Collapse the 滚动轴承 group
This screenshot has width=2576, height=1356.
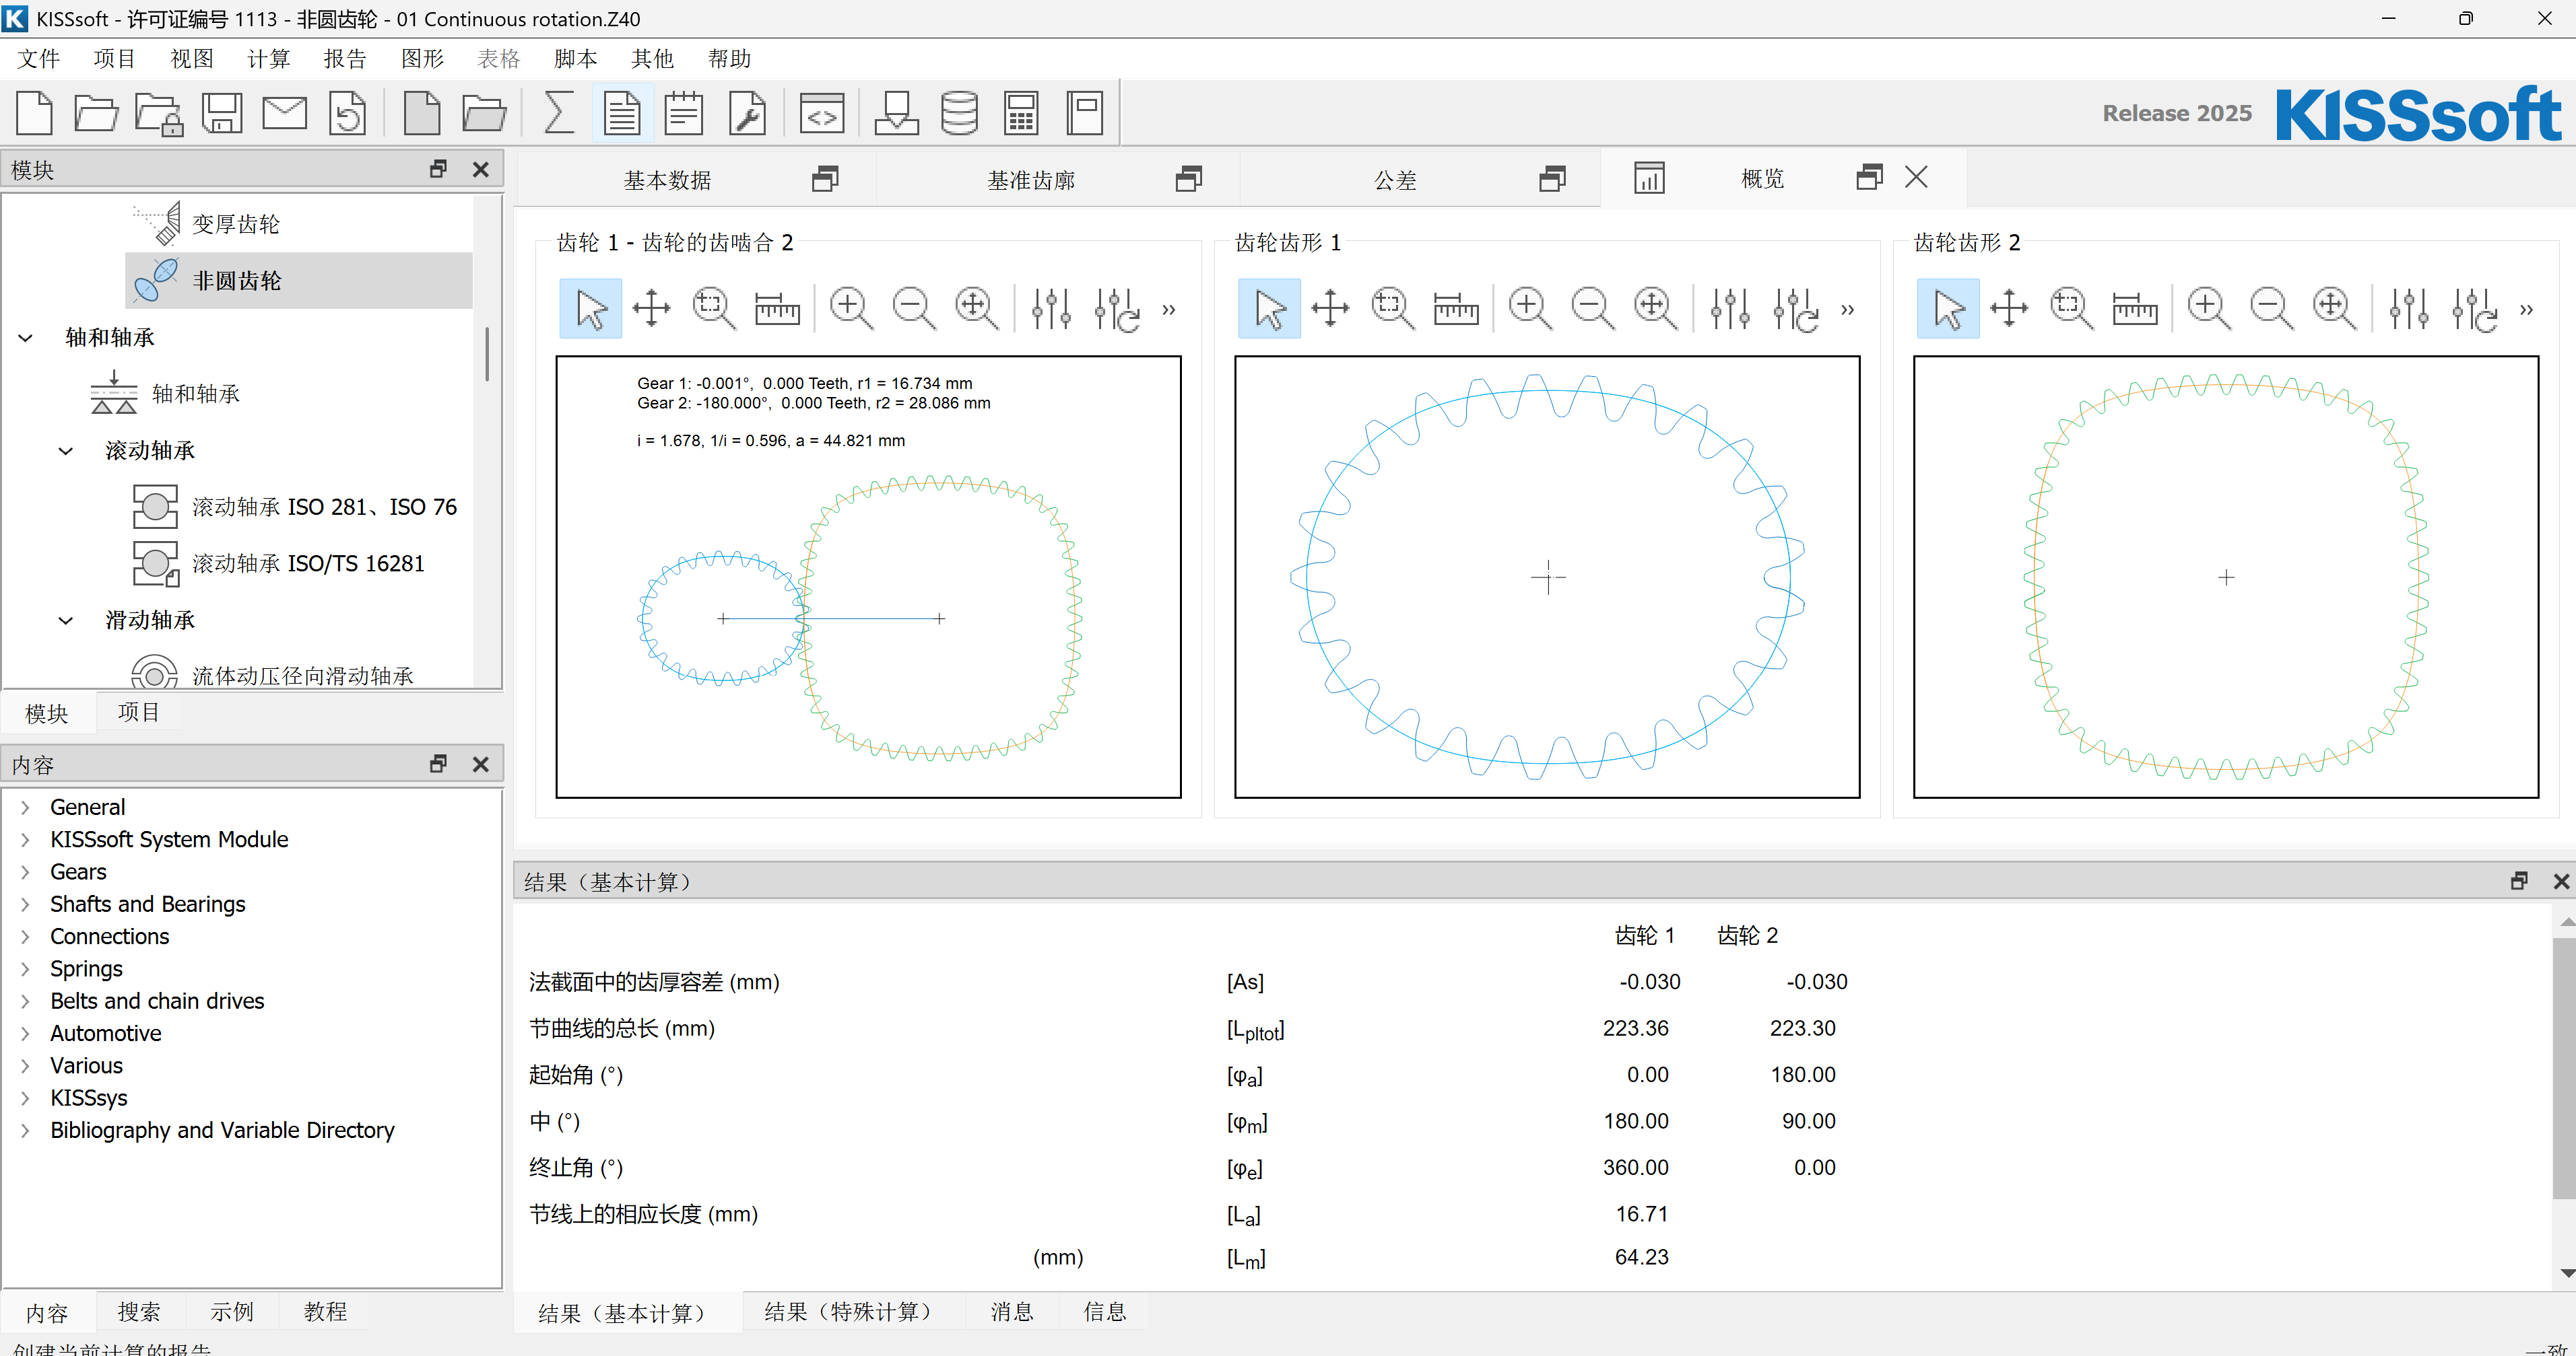pos(66,451)
